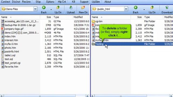Click the New Dir folder icon
Screen dimensions: 173x97
click(x=83, y=8)
